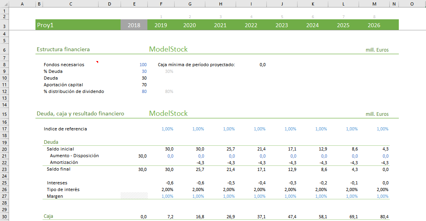
Task: Click Indice de referencia value for 2022
Action: tap(259, 129)
